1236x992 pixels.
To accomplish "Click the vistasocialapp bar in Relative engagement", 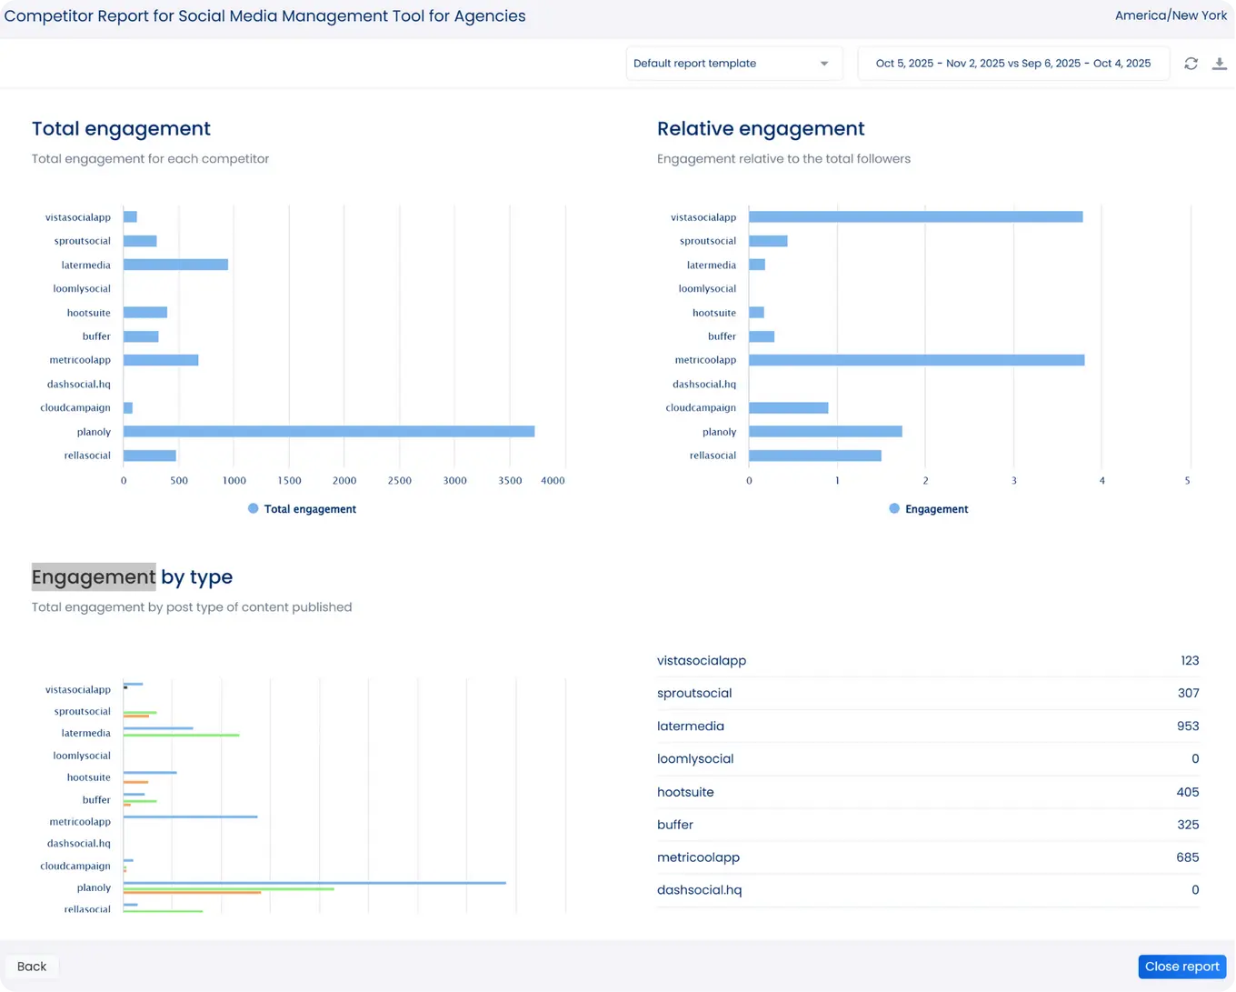I will click(x=915, y=217).
